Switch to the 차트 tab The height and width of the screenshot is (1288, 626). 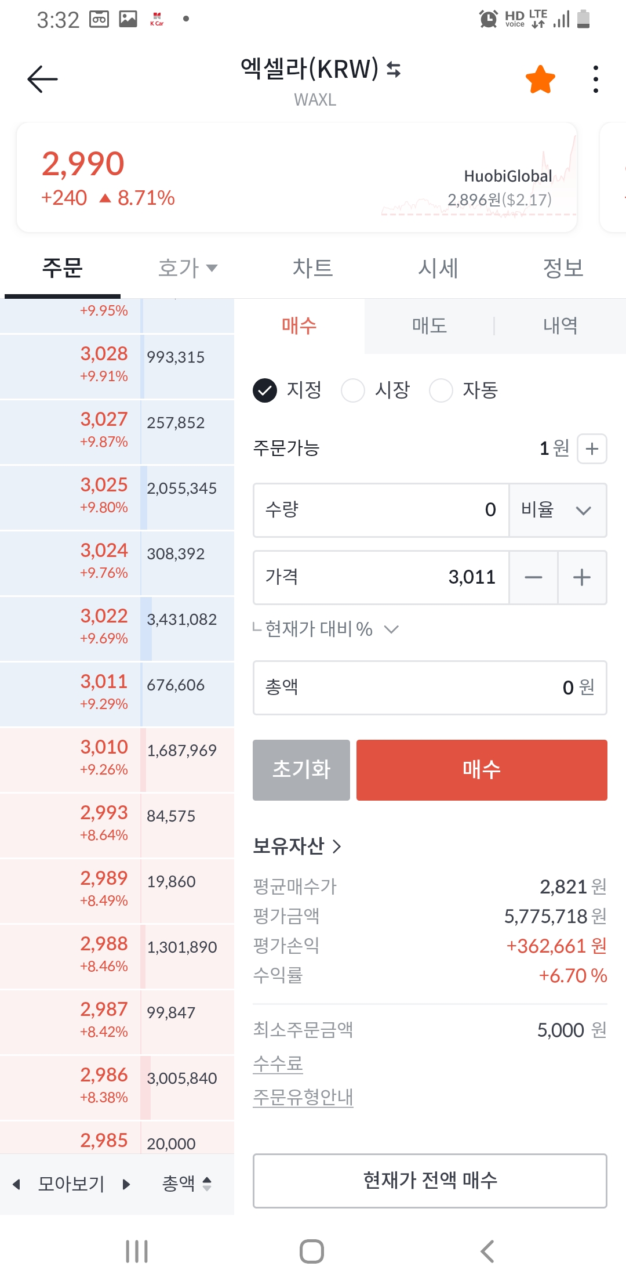pyautogui.click(x=312, y=268)
